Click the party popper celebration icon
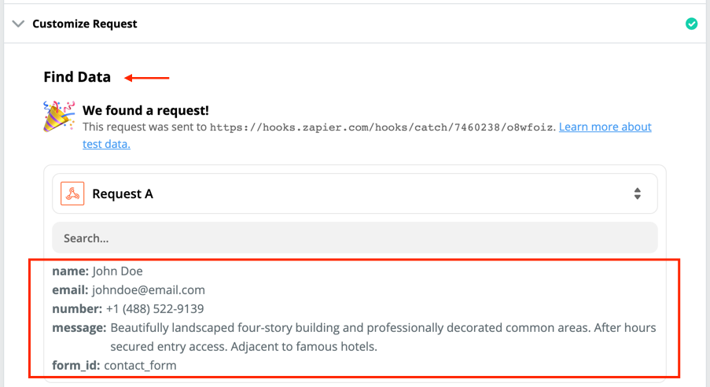The height and width of the screenshot is (387, 710). click(58, 116)
